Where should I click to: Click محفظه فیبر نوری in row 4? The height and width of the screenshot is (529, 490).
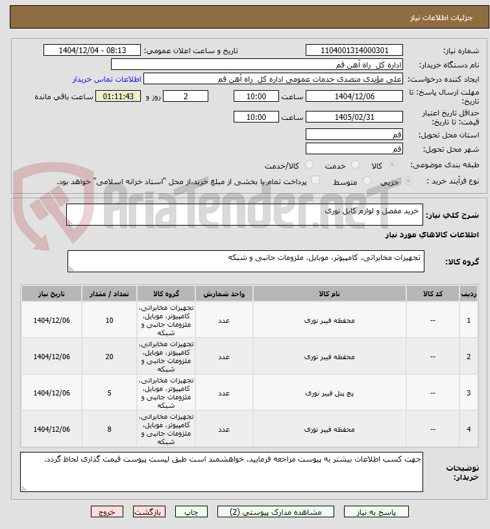click(x=329, y=429)
